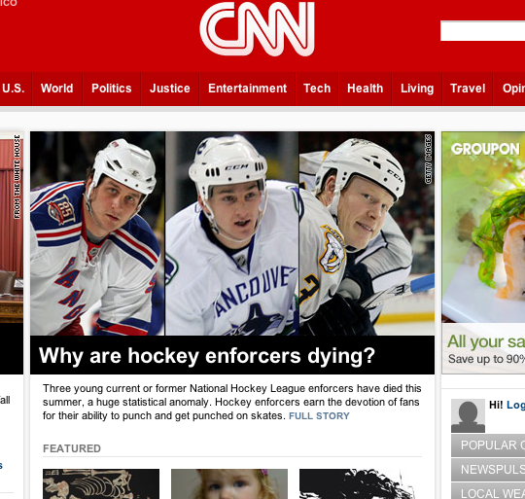
Task: Open the Entertainment section
Action: tap(248, 89)
